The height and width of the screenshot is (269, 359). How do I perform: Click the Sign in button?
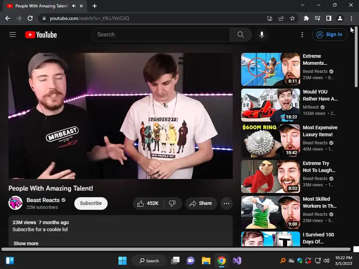coord(330,35)
